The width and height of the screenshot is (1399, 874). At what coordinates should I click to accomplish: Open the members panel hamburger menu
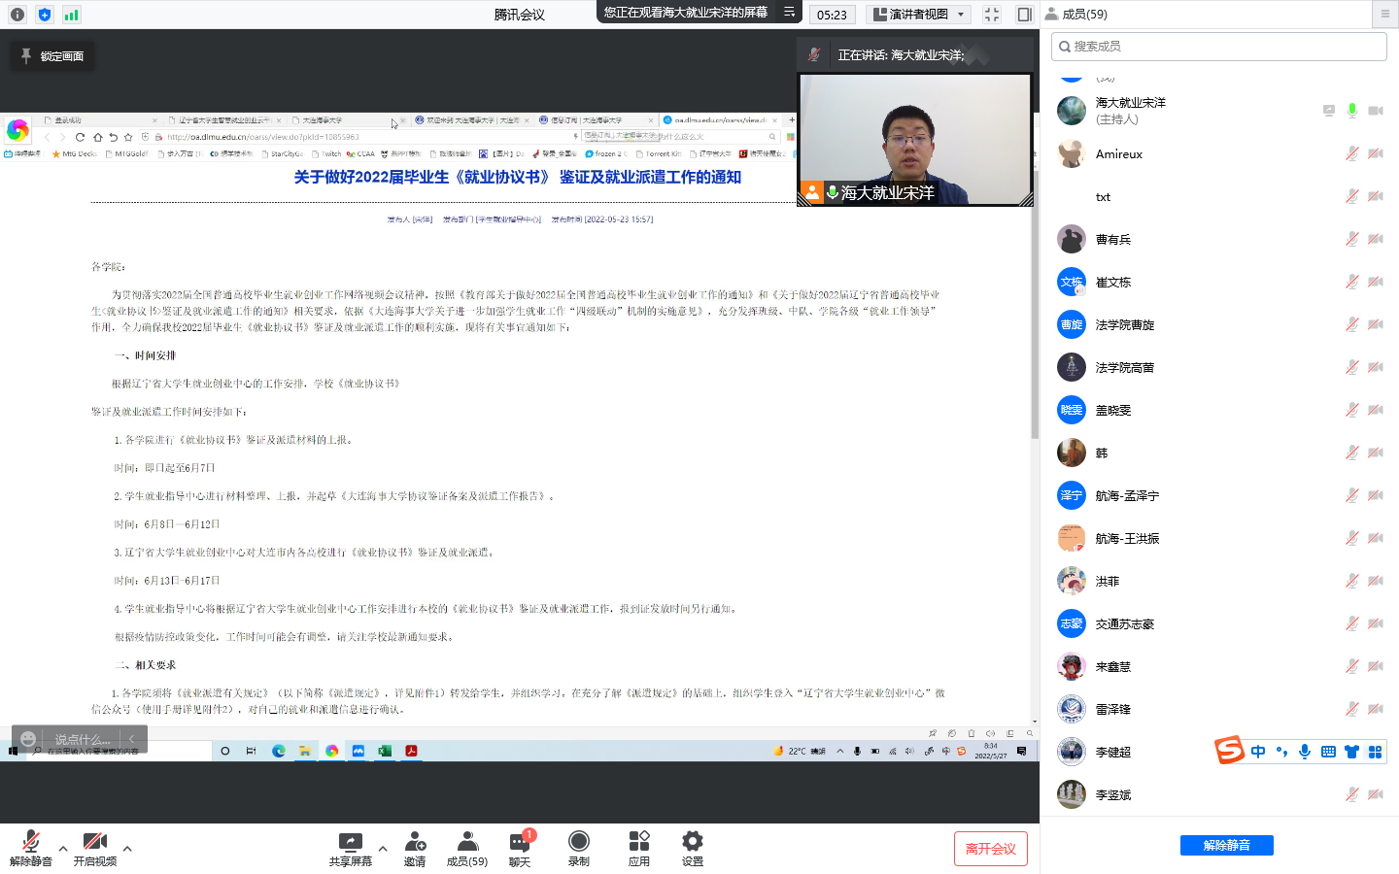[x=1383, y=14]
